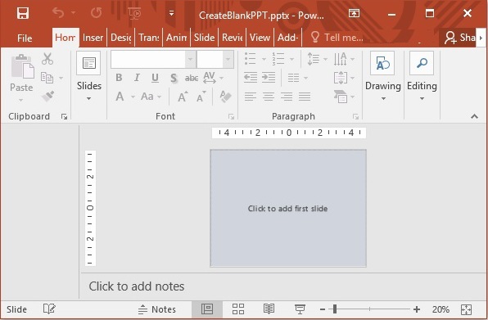Click the Font Color A icon
Screen dimensions: 488x320
click(120, 97)
